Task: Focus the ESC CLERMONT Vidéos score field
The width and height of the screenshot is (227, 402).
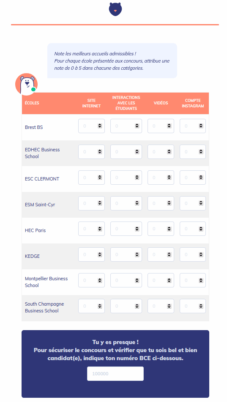Action: tap(161, 178)
